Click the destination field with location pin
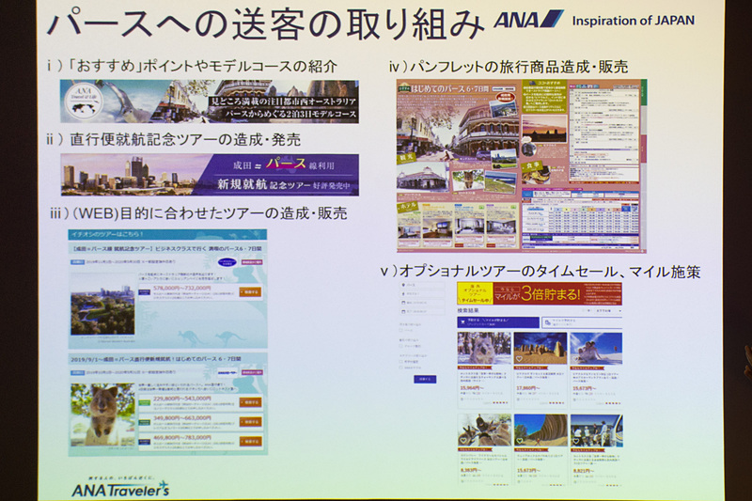 [422, 285]
